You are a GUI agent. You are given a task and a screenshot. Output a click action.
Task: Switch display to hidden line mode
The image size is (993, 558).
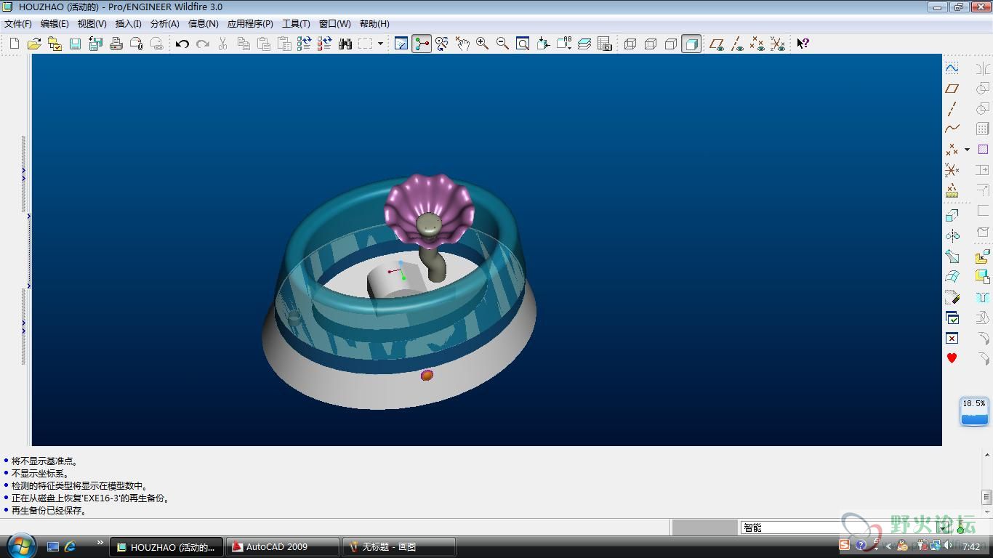(651, 44)
